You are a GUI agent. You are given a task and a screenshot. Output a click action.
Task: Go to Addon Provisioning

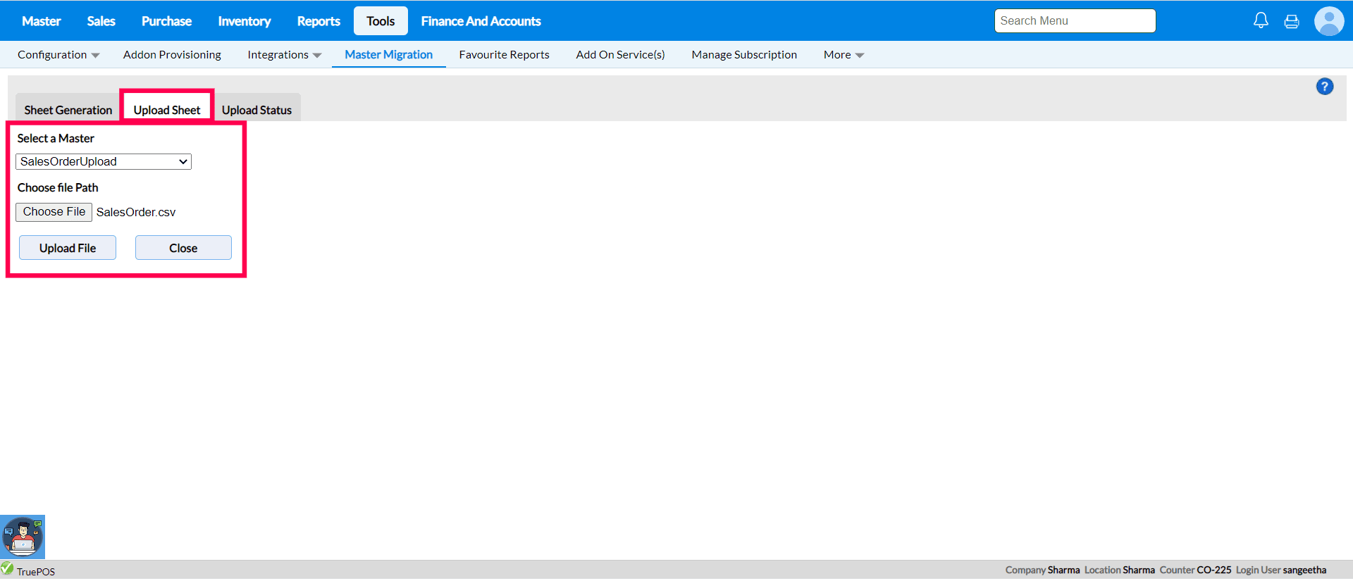point(172,55)
